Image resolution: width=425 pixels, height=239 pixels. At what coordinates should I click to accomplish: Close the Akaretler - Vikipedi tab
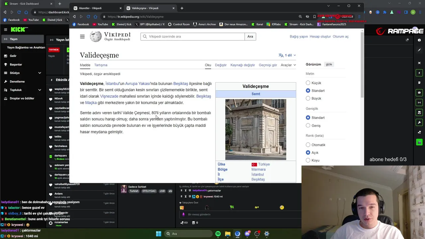coord(121,8)
